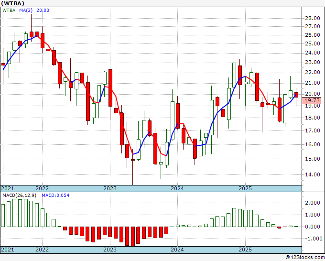Click the 19.73 current price tag
Image resolution: width=325 pixels, height=261 pixels.
coord(313,101)
